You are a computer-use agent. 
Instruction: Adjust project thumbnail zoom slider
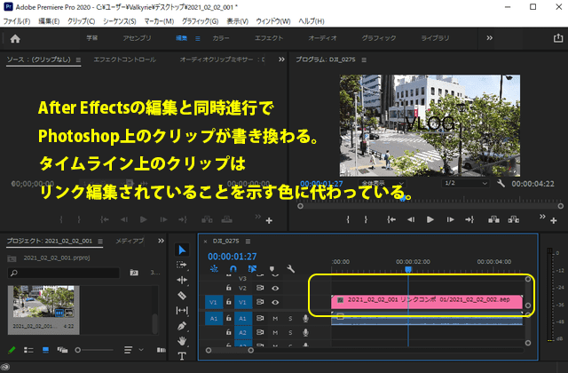point(94,350)
